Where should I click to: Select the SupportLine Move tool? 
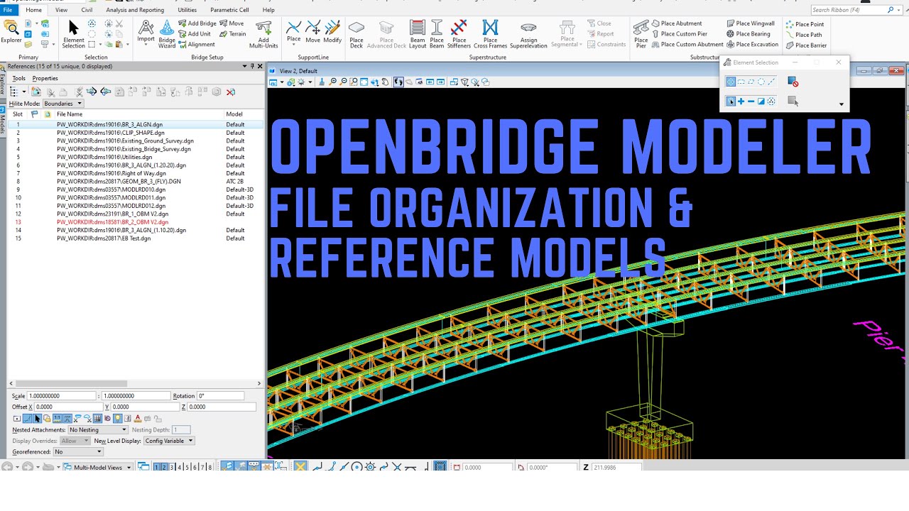pos(312,32)
